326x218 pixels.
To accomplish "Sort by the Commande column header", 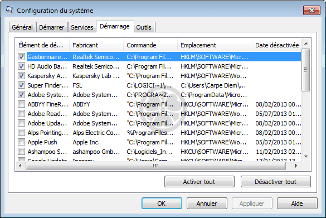I will tap(150, 45).
